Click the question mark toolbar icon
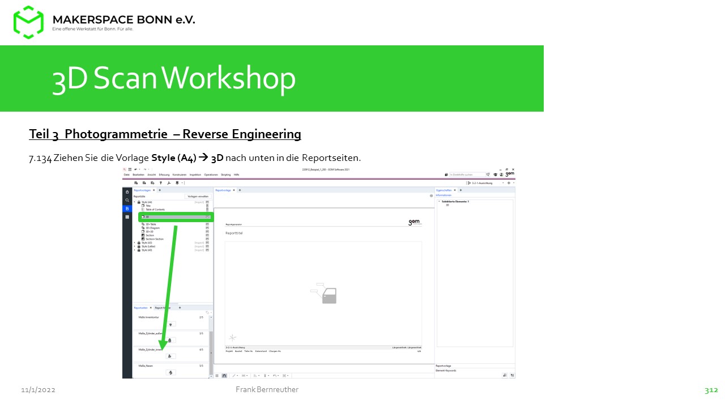The height and width of the screenshot is (408, 725). pyautogui.click(x=161, y=183)
